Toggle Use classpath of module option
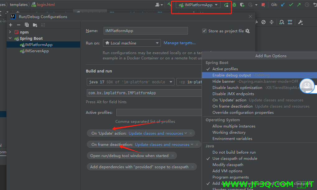 [x=235, y=159]
